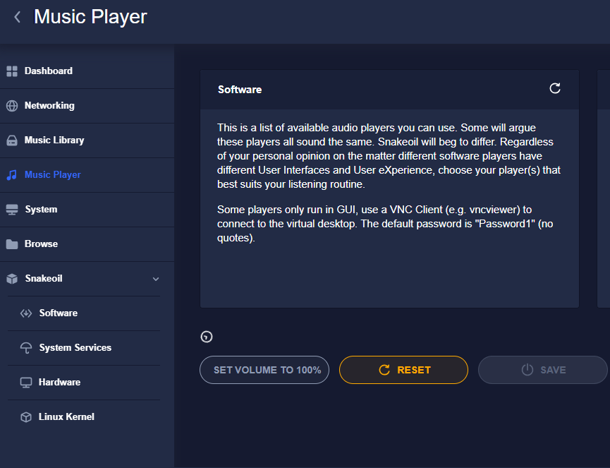Go to the Networking menu entry
The width and height of the screenshot is (610, 468).
tap(87, 106)
